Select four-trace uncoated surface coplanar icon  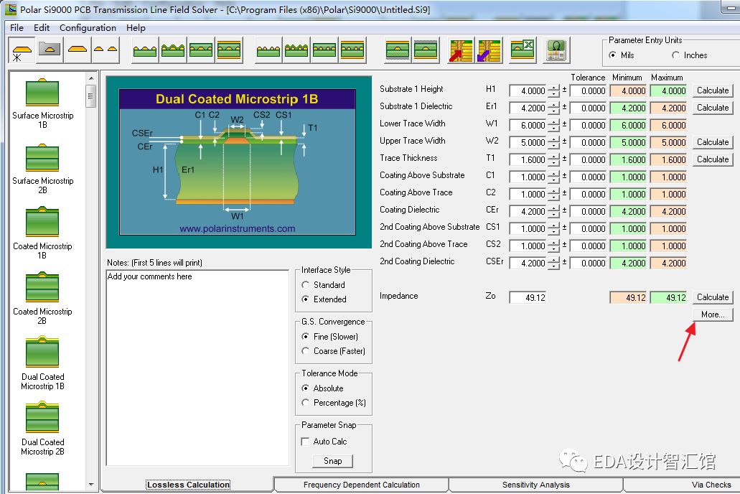point(268,50)
